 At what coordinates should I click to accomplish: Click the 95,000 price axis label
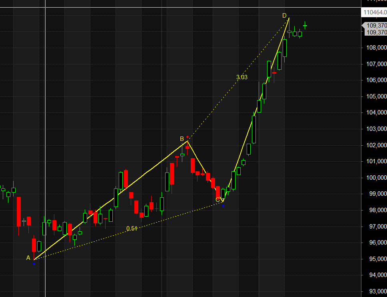pyautogui.click(x=378, y=259)
